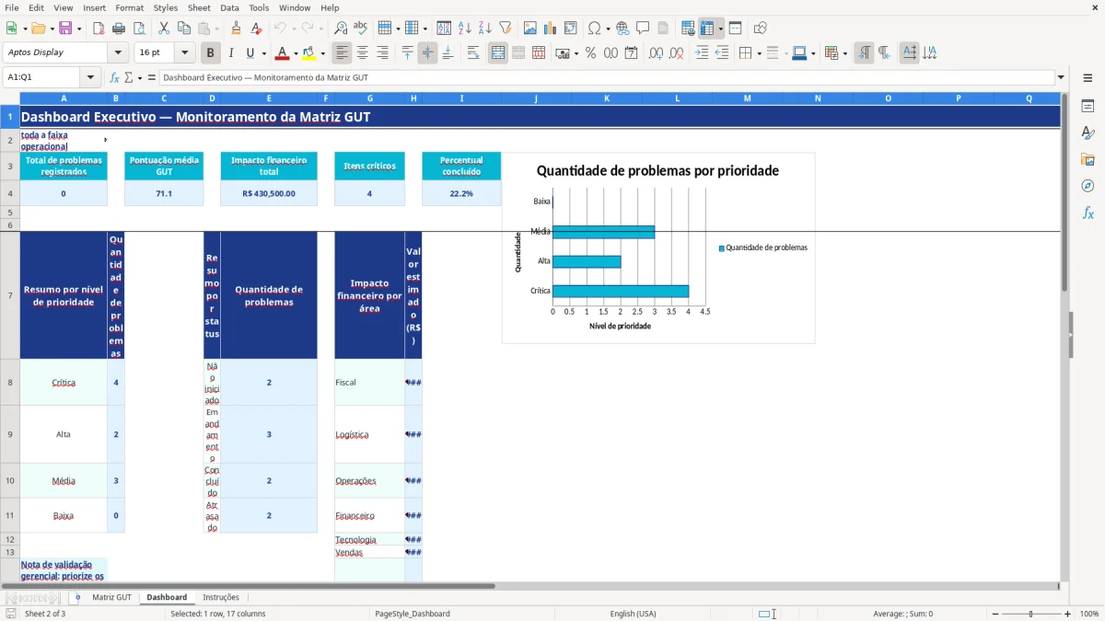This screenshot has width=1105, height=621.
Task: Cut the selected cells
Action: point(164,29)
